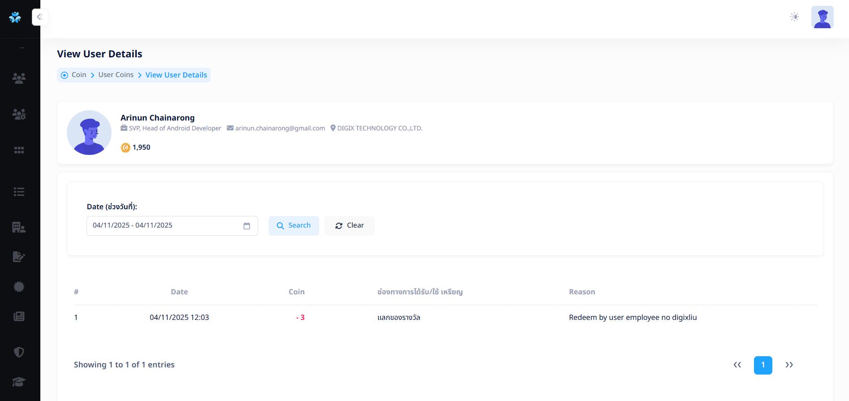Collapse the sidebar with the double-chevron button
Viewport: 849px width, 401px height.
(x=40, y=17)
